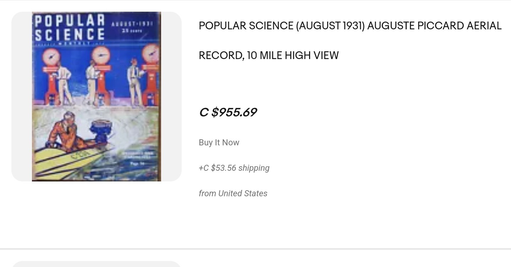The height and width of the screenshot is (267, 511).
Task: Open the "POPULAR SCIENCE (AUGUST 1931)" listing title
Action: pyautogui.click(x=281, y=26)
